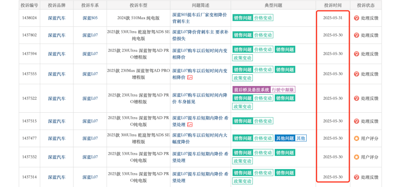The height and width of the screenshot is (187, 420).
Task: Click the 投诉车系 column header
Action: point(90,5)
